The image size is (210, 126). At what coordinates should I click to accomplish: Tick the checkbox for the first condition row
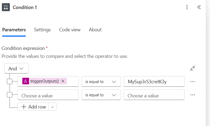(10, 82)
